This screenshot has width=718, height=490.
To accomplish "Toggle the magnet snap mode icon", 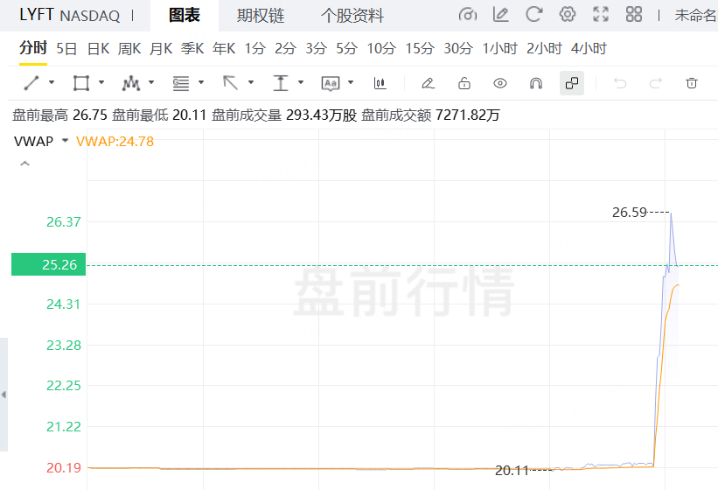I will (536, 83).
